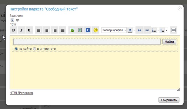Toggle italic formatting

tap(21, 30)
